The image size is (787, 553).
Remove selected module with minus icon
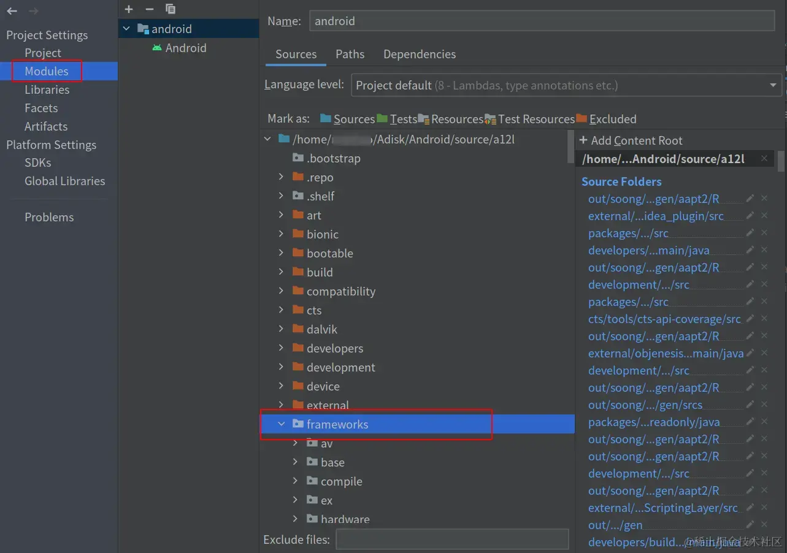coord(149,9)
